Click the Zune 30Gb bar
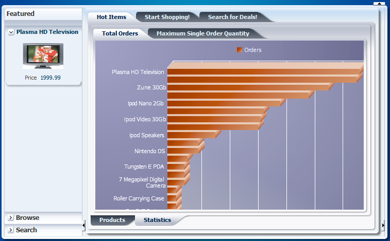Screen dimensions: 390x241 pos(248,87)
